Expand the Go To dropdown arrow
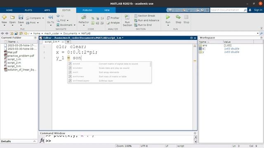The height and width of the screenshot is (148, 264). [50, 25]
